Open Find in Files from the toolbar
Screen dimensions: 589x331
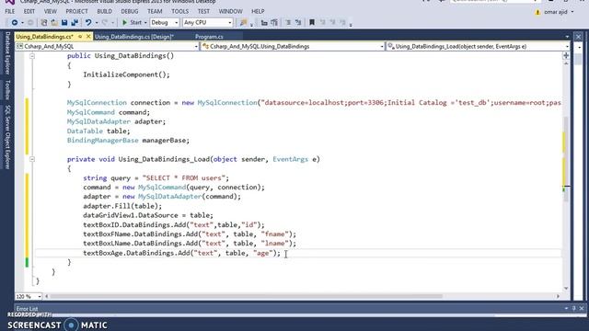(243, 22)
